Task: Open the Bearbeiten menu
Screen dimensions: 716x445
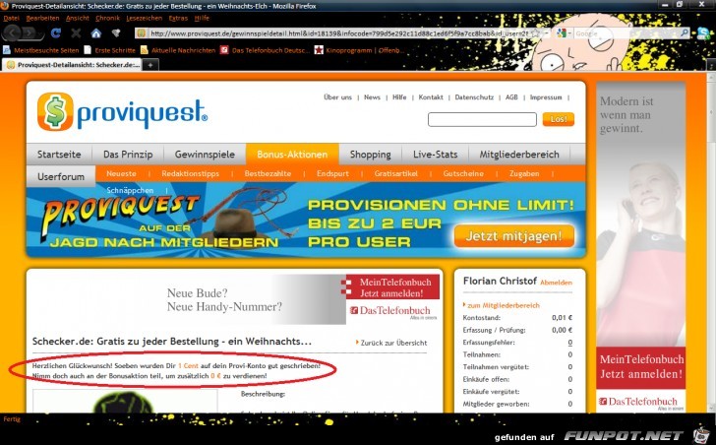Action: (42, 19)
